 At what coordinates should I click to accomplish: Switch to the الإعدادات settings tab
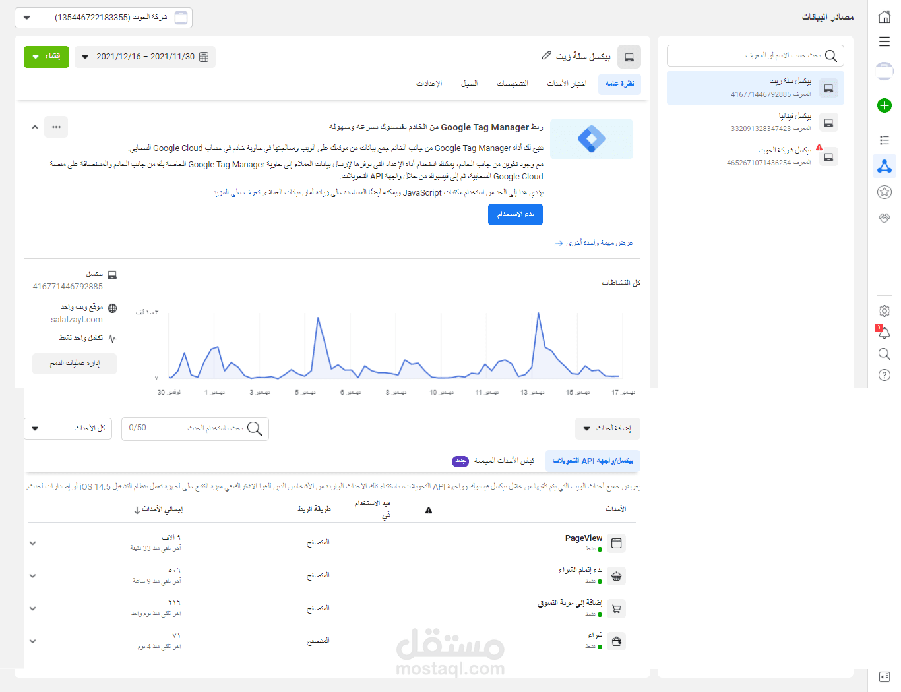pos(429,84)
